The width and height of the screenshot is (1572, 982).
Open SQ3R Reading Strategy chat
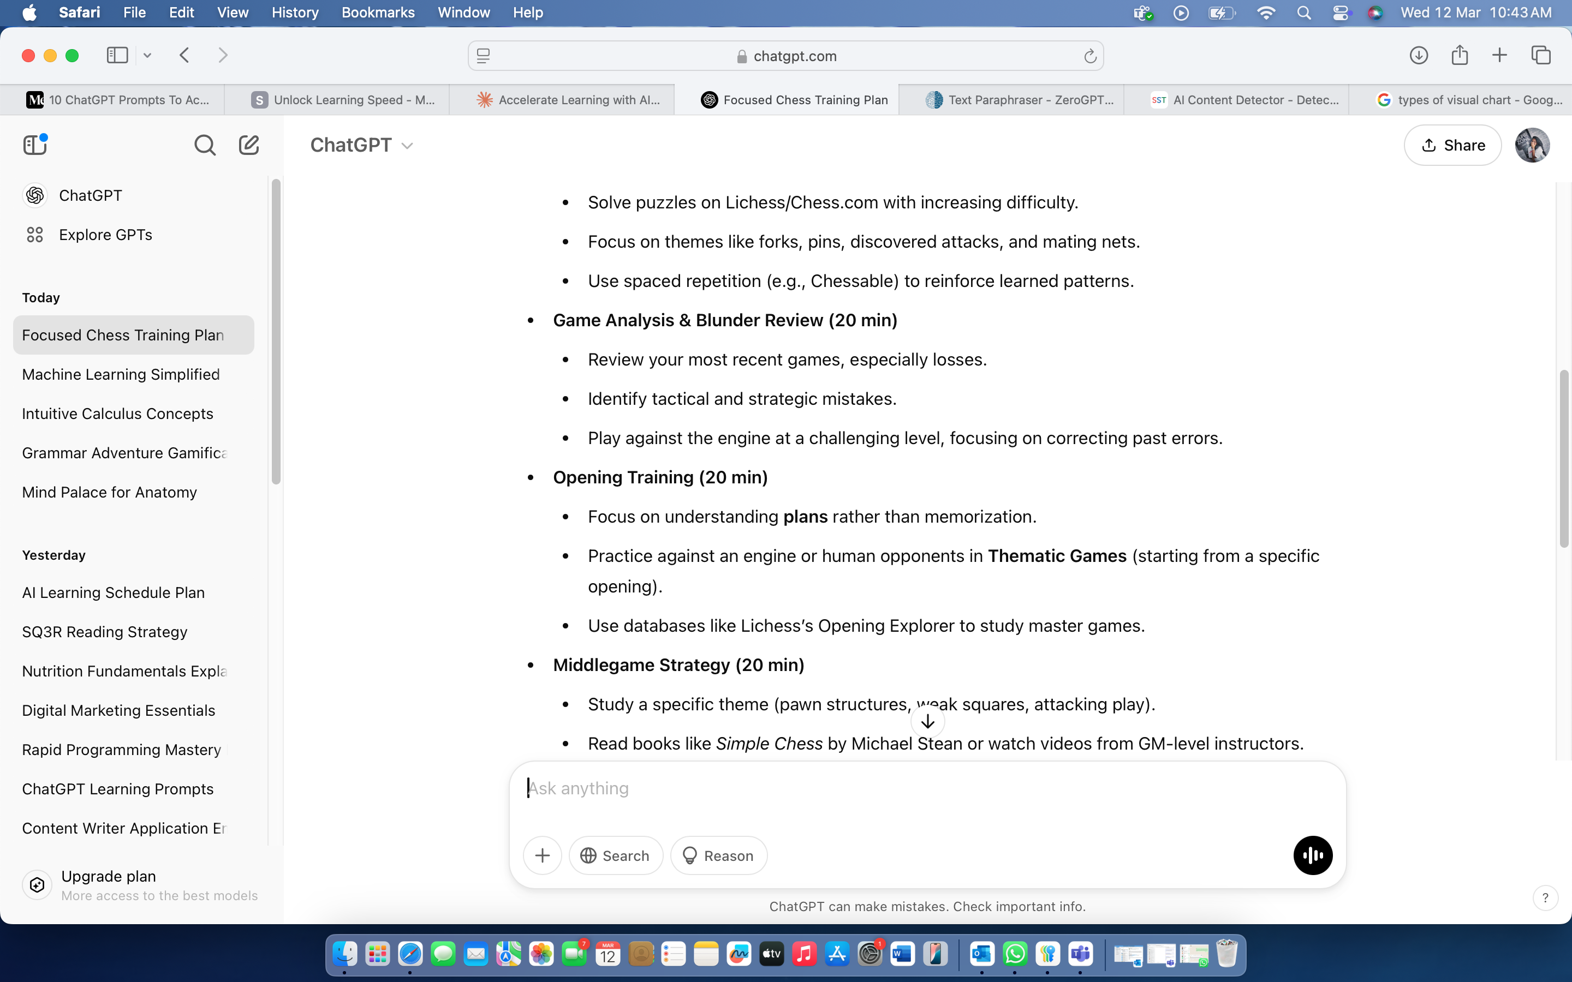(x=133, y=632)
